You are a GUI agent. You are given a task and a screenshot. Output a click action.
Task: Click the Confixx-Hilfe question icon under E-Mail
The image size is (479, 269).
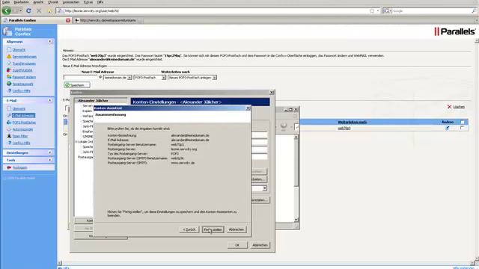click(9, 143)
